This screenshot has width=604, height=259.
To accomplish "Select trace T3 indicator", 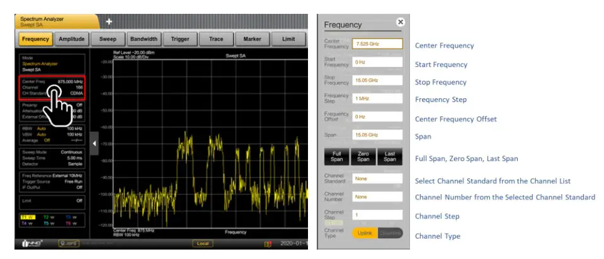I will point(71,217).
